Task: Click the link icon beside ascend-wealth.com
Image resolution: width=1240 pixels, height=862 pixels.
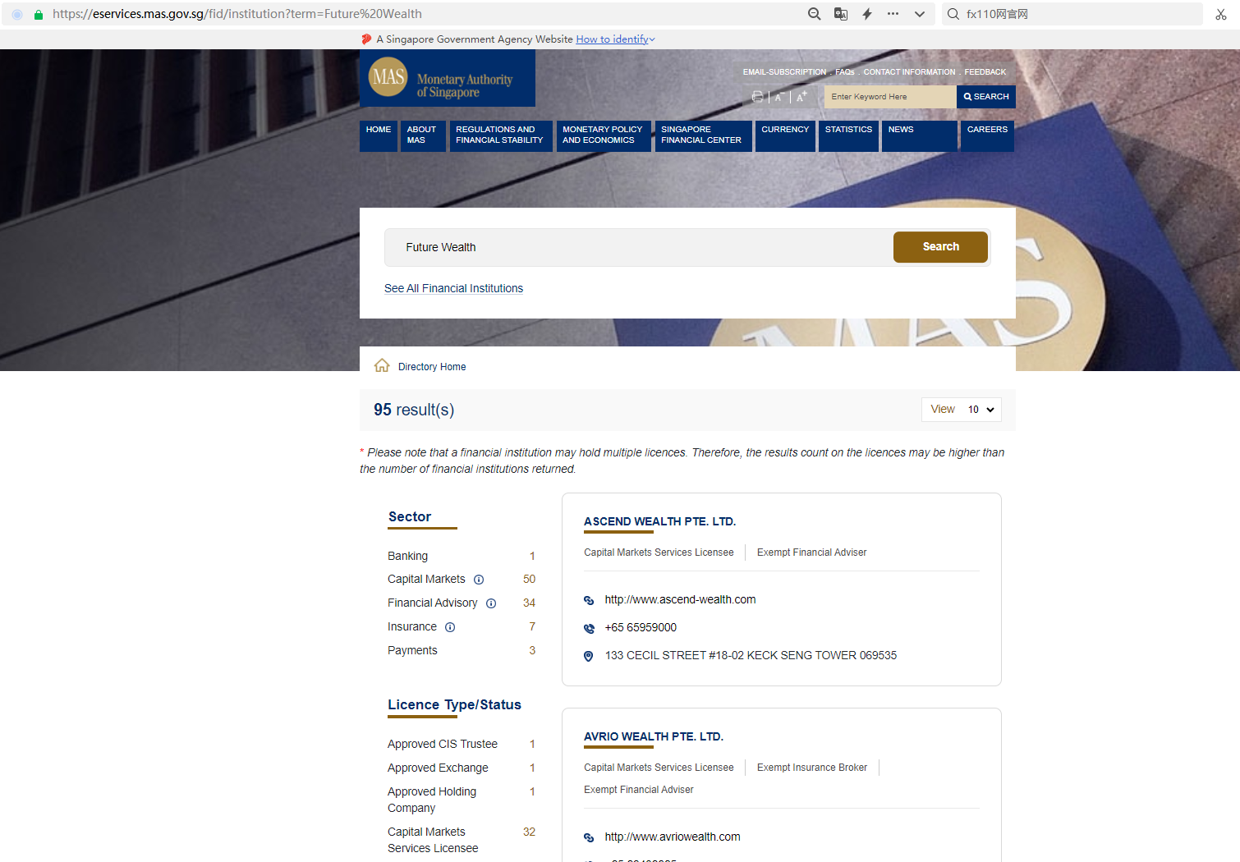Action: [589, 600]
